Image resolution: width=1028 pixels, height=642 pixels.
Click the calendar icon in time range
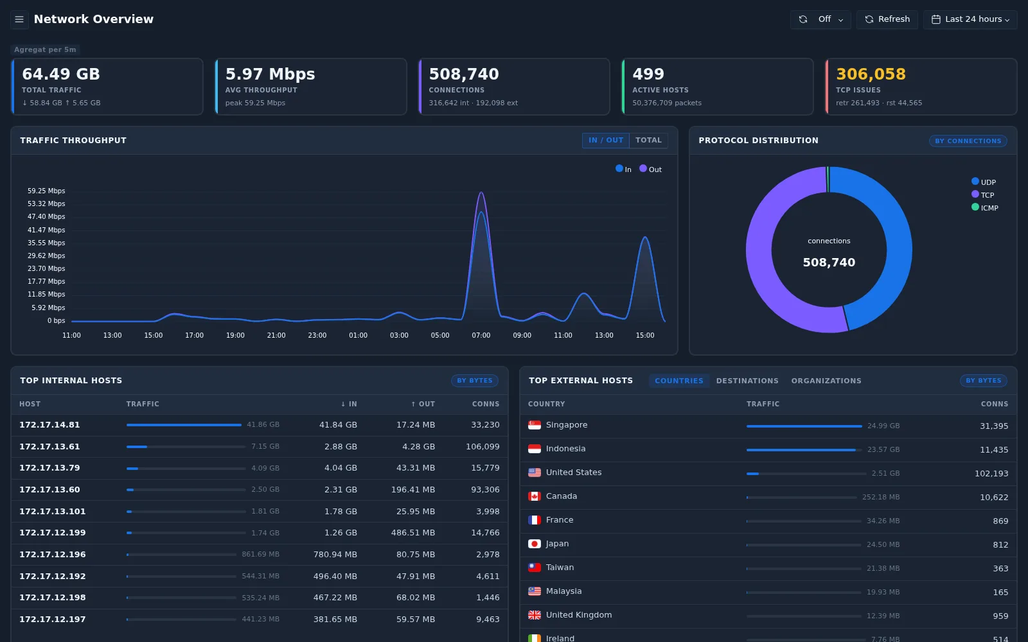(936, 19)
